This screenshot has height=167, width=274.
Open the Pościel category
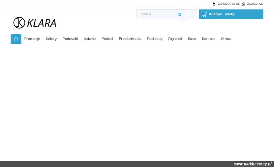107,39
